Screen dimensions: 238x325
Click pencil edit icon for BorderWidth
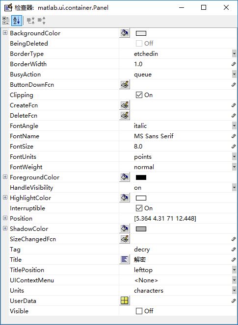(x=234, y=64)
